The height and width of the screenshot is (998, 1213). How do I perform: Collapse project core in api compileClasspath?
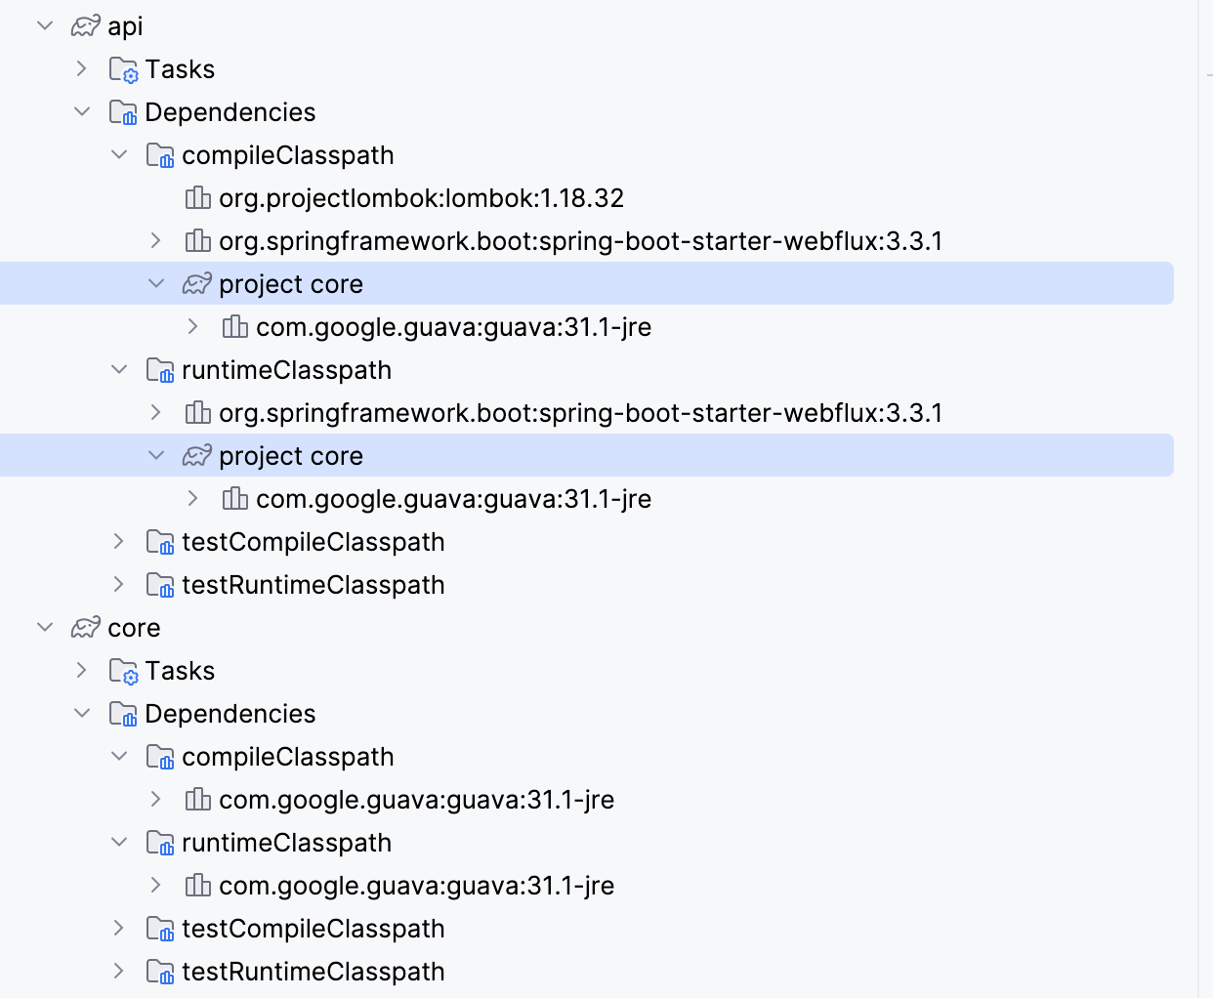click(x=156, y=284)
